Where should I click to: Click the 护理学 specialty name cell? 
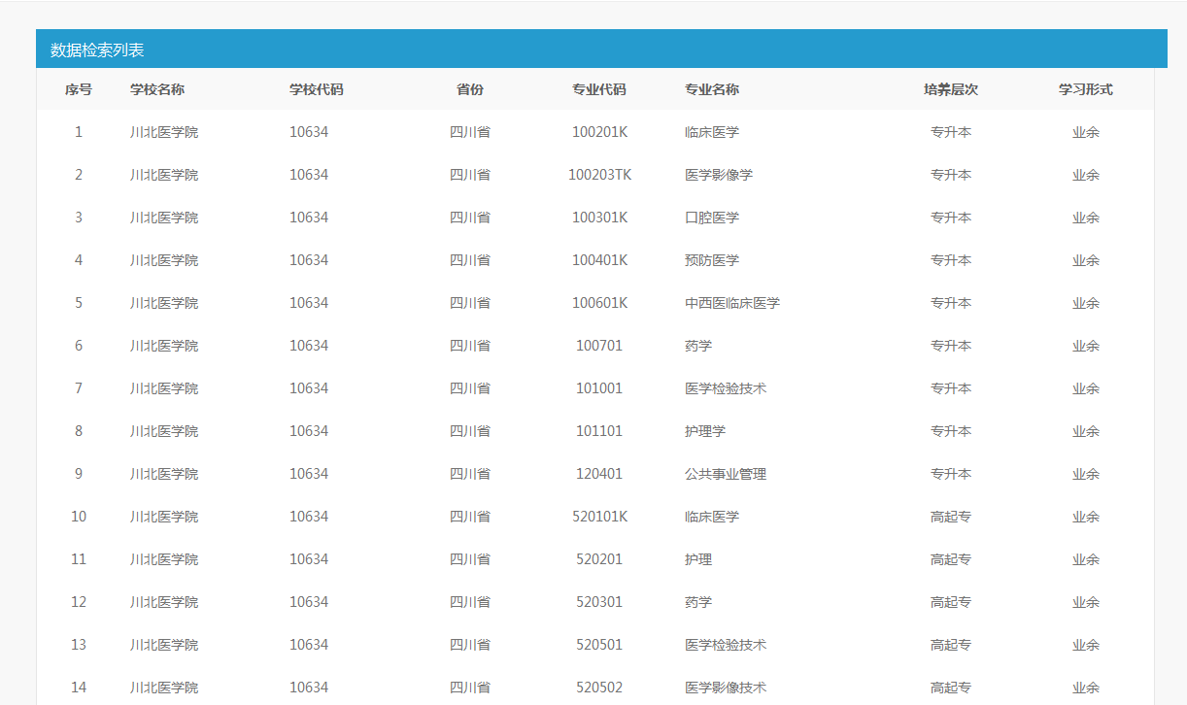click(704, 431)
